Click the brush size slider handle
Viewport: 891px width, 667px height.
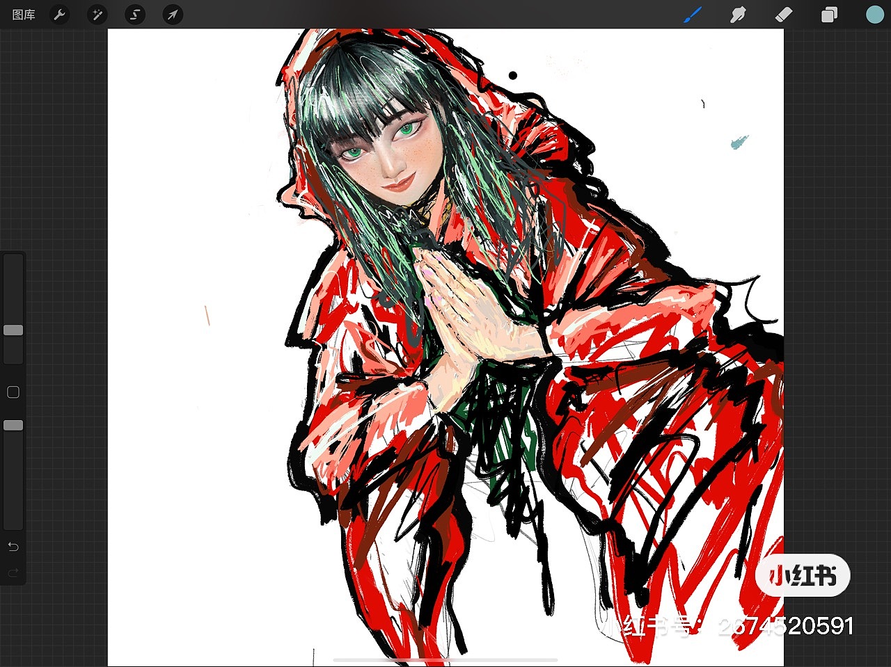(13, 330)
